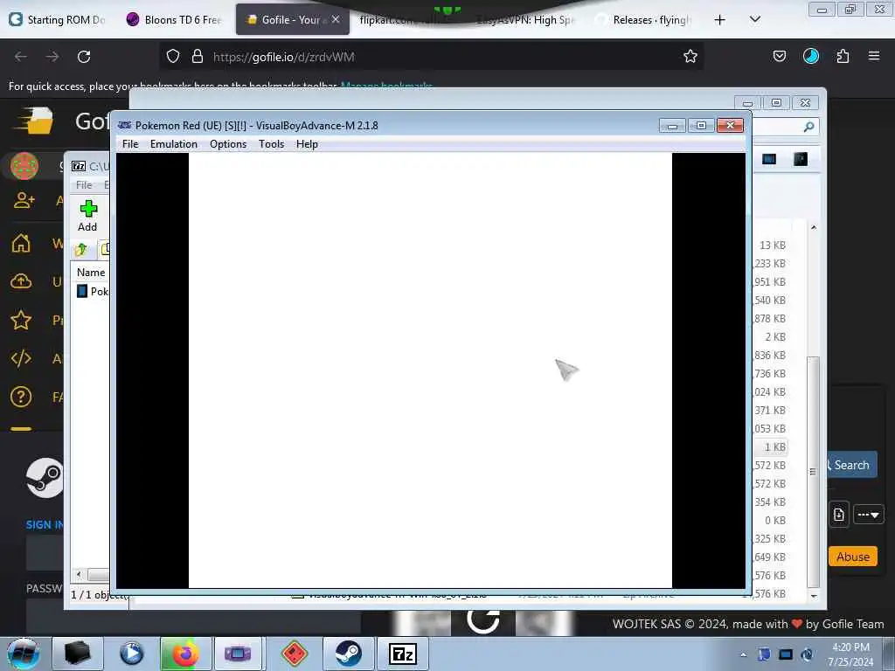Viewport: 895px width, 671px height.
Task: Open the Firefox account profile icon
Action: point(810,56)
